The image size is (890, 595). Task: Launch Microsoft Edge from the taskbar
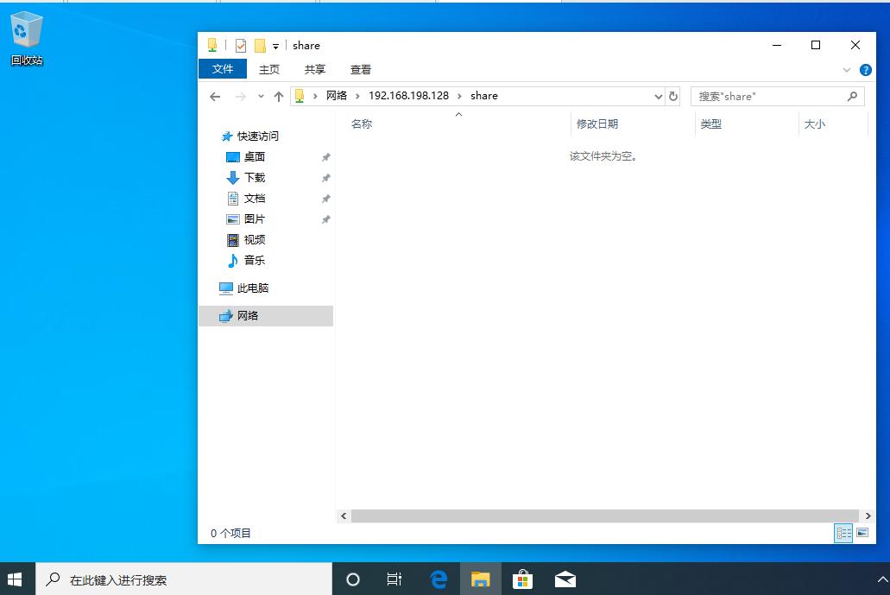coord(438,579)
